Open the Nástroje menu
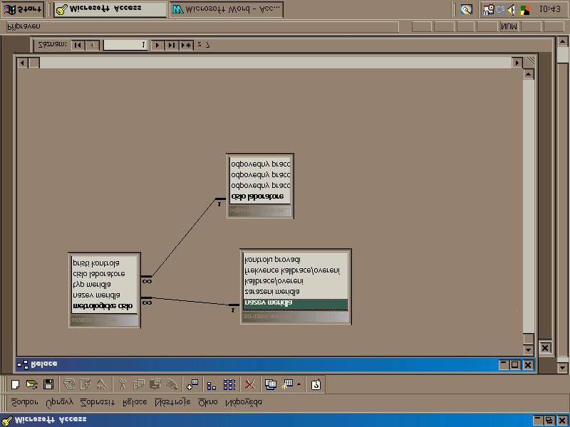Viewport: 570px width, 427px height. coord(172,402)
